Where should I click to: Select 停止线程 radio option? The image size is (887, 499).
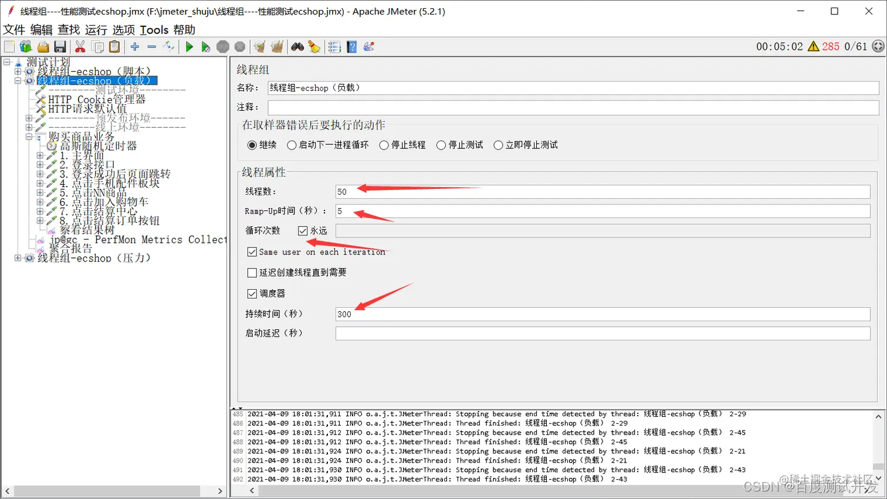(x=384, y=145)
